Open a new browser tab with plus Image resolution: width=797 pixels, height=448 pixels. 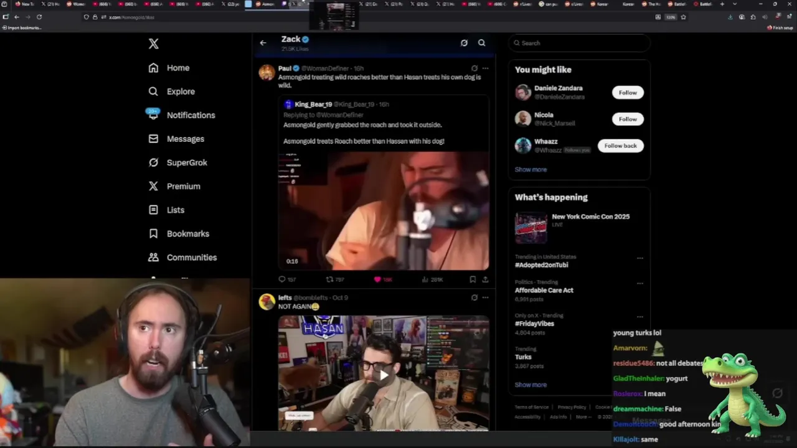pyautogui.click(x=722, y=4)
